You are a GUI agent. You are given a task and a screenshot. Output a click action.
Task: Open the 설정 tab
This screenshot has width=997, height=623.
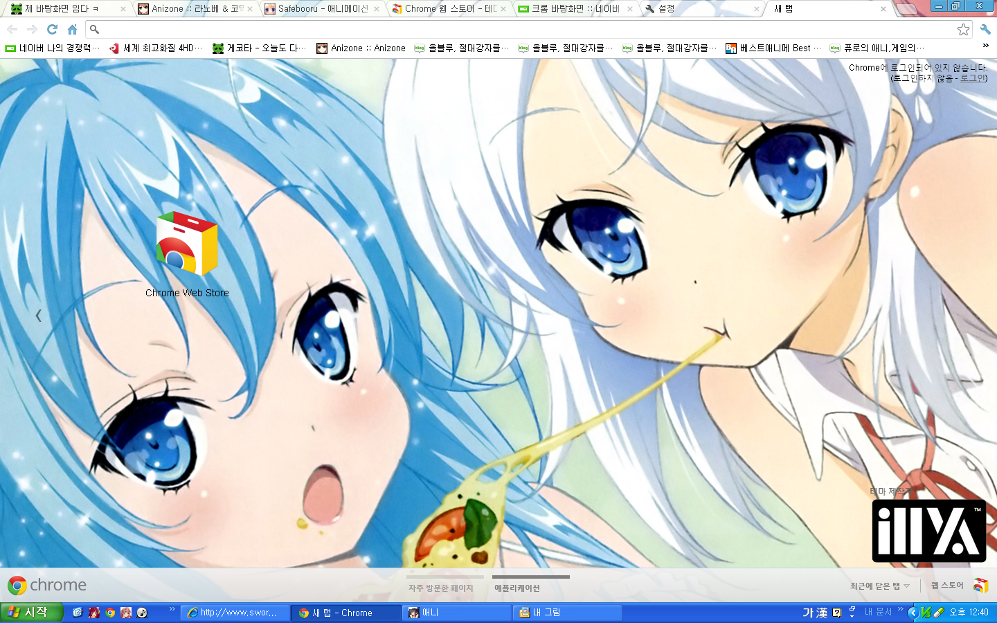[699, 9]
